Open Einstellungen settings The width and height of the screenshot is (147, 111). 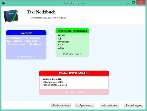point(133,105)
